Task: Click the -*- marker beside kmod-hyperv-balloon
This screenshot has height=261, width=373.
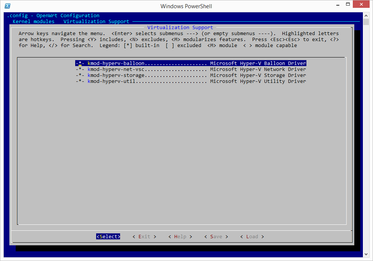Action: point(80,63)
